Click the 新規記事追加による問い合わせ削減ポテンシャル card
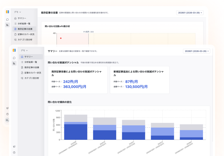 coord(139,80)
